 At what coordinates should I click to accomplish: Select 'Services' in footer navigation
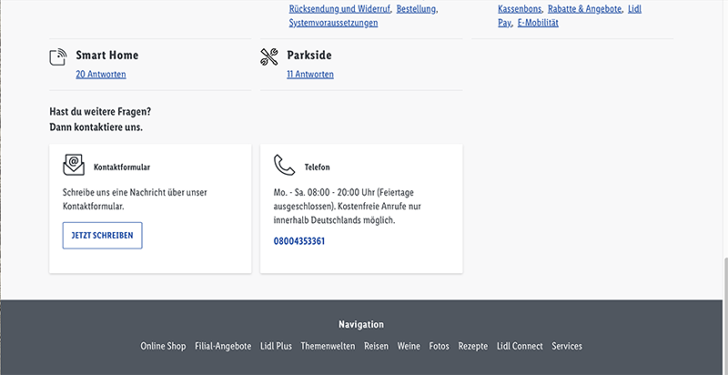tap(567, 346)
